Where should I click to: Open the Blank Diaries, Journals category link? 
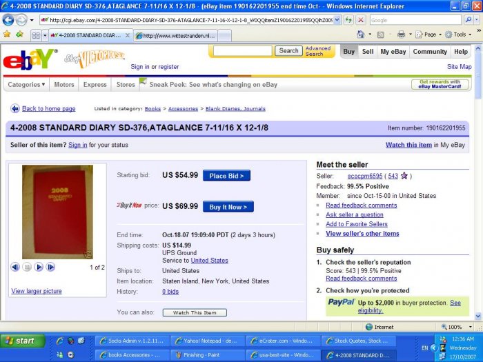pos(235,109)
